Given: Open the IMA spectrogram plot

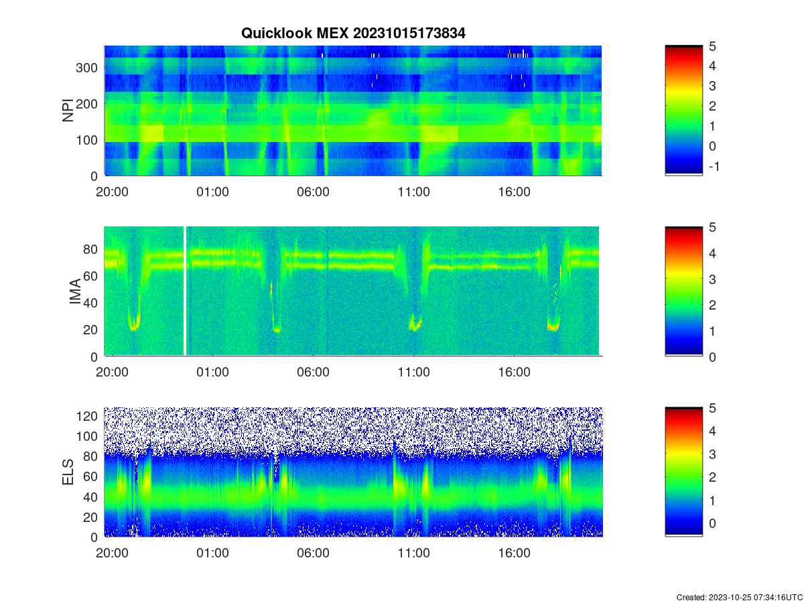Looking at the screenshot, I should click(353, 291).
